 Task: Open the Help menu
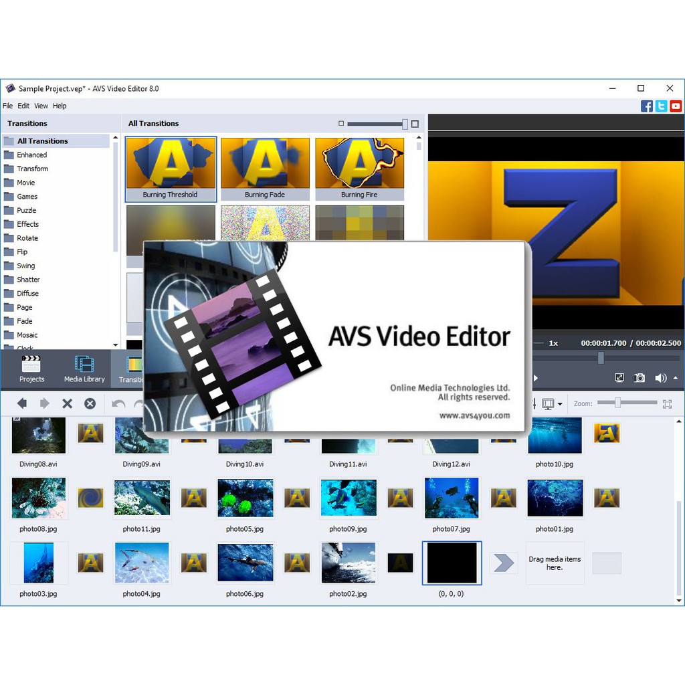click(60, 106)
